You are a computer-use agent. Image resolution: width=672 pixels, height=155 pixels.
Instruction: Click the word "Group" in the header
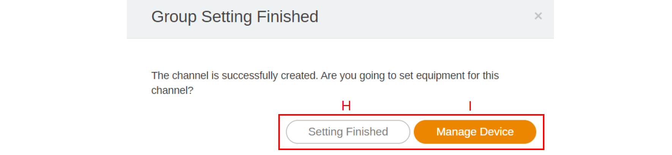pos(174,17)
